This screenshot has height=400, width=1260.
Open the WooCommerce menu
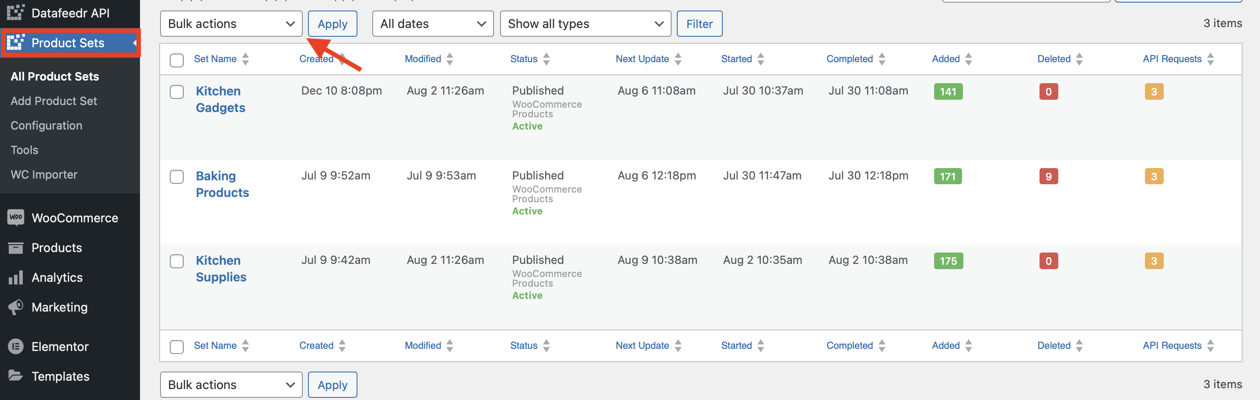pos(75,218)
